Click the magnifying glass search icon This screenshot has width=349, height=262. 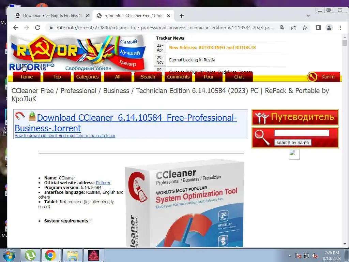(x=262, y=137)
